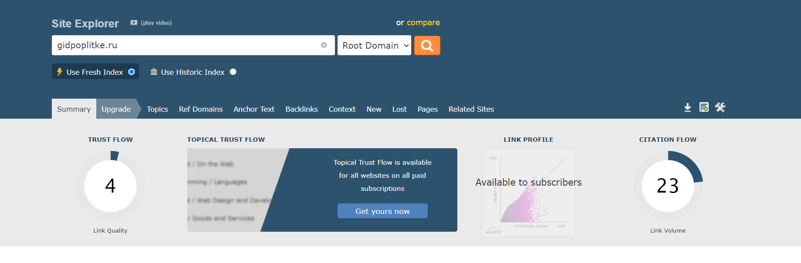Open search settings gear in input field
The height and width of the screenshot is (263, 801).
[x=324, y=45]
